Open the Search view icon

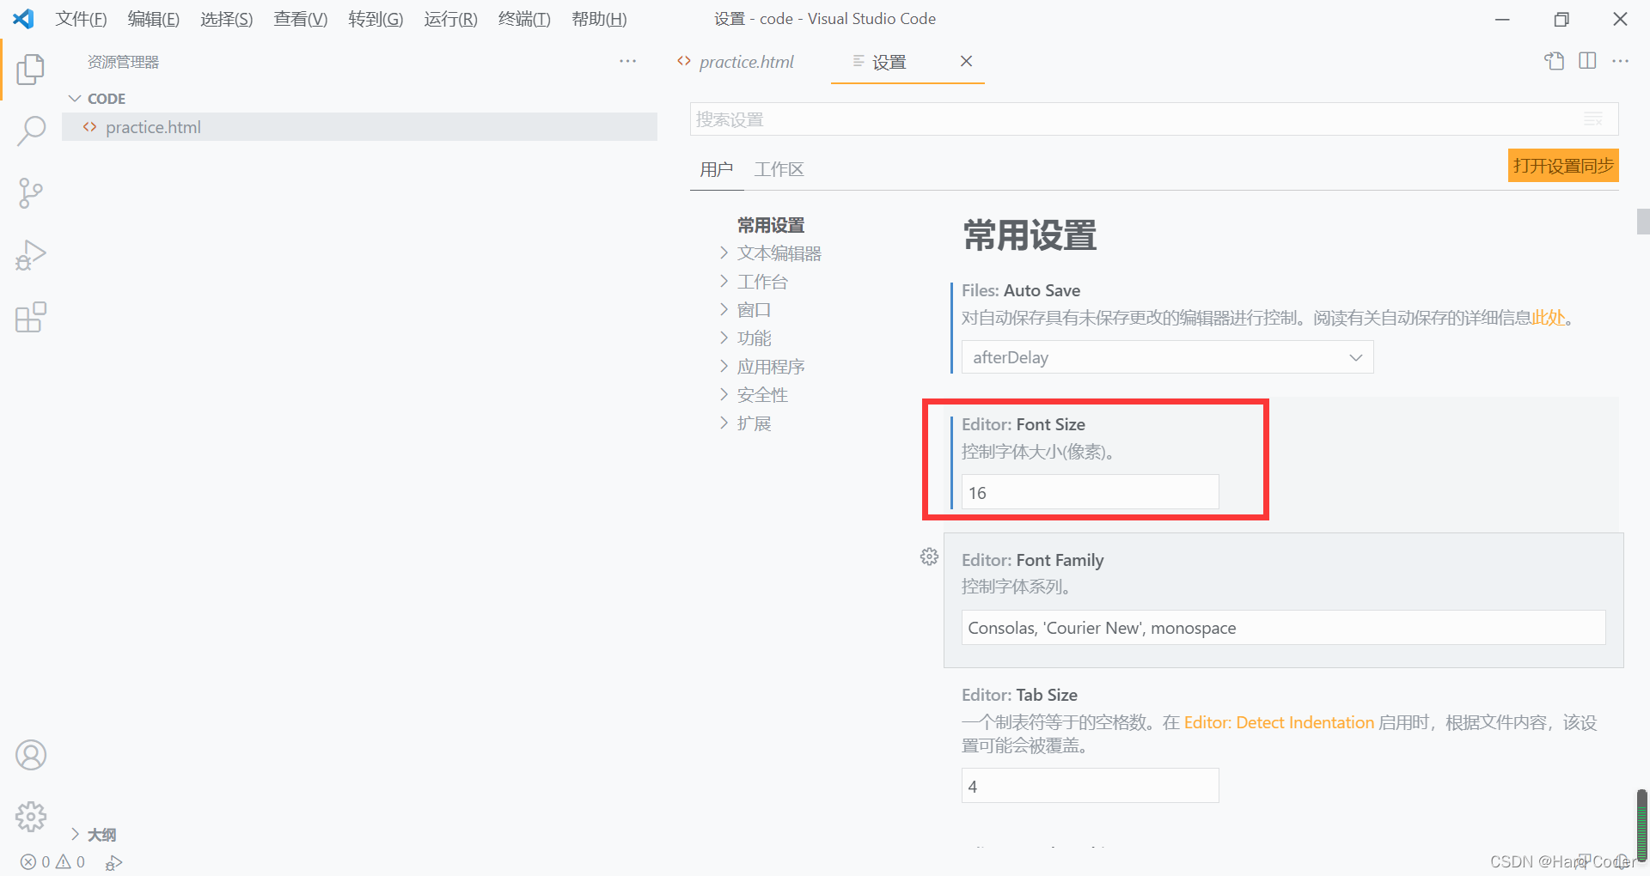tap(31, 131)
